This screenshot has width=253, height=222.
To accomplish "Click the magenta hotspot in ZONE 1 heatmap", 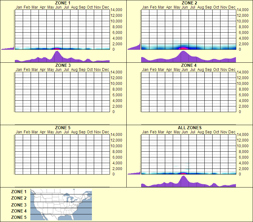I will point(57,48).
